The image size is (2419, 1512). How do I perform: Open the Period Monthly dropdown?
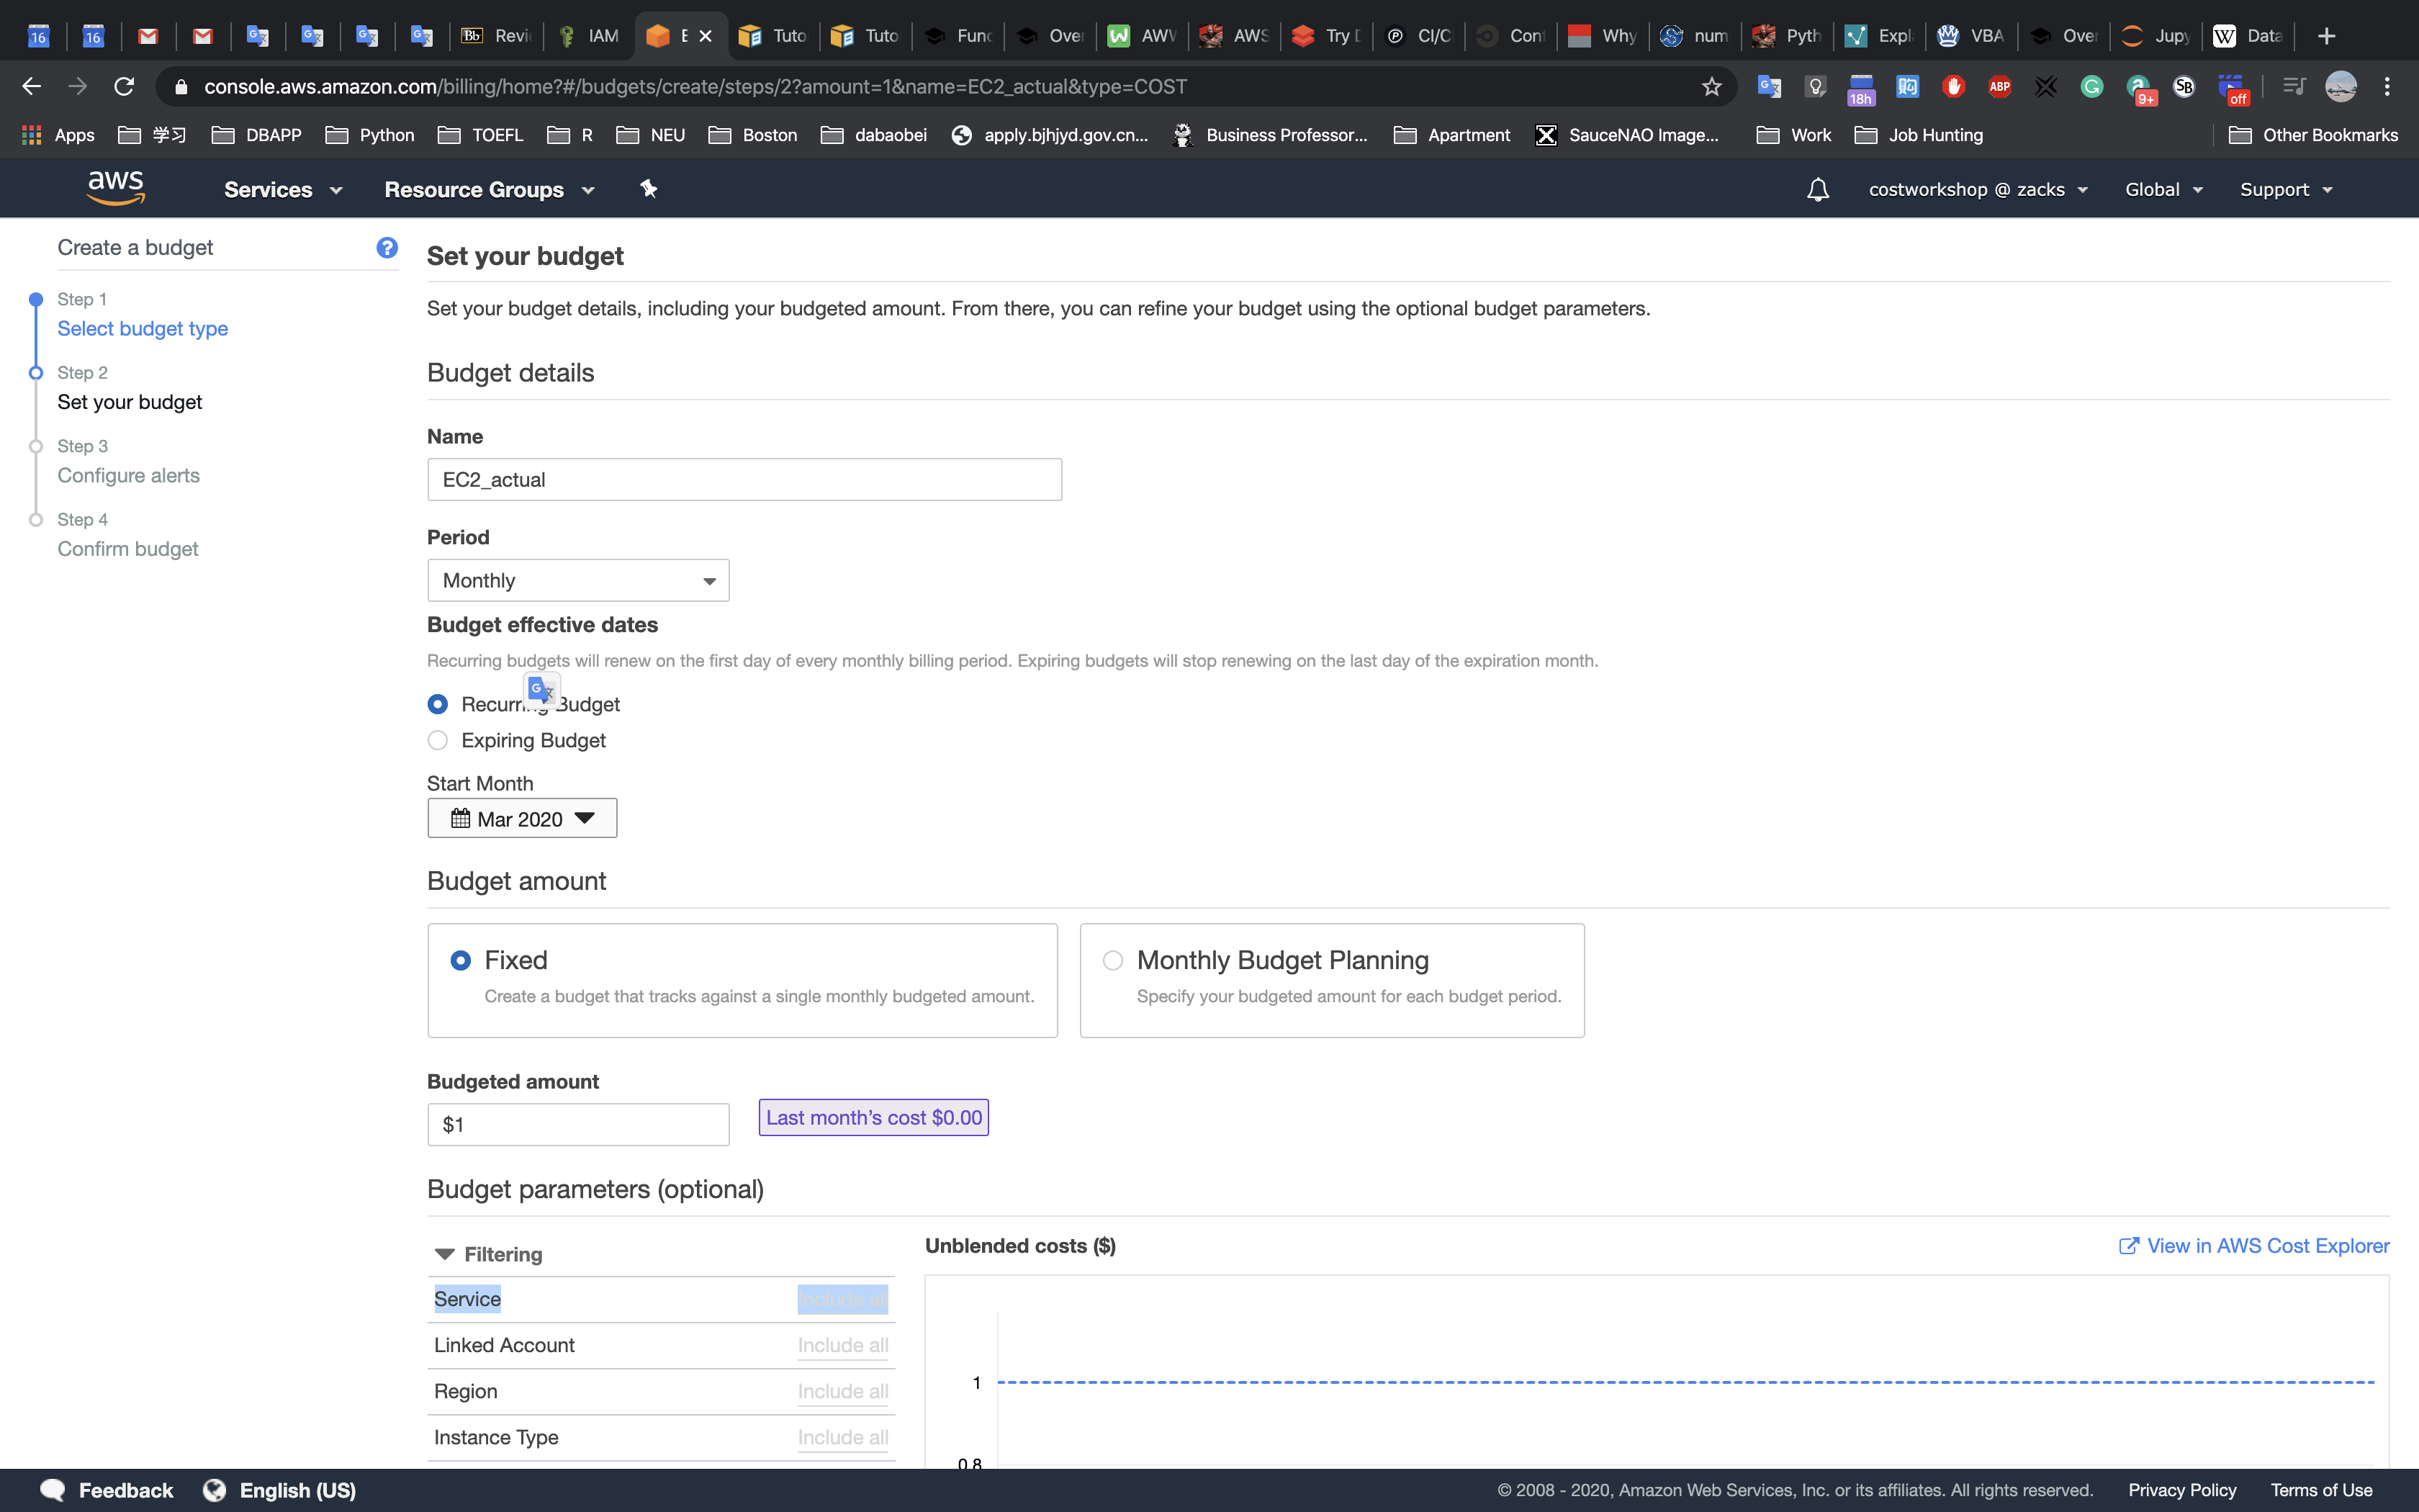pos(578,580)
